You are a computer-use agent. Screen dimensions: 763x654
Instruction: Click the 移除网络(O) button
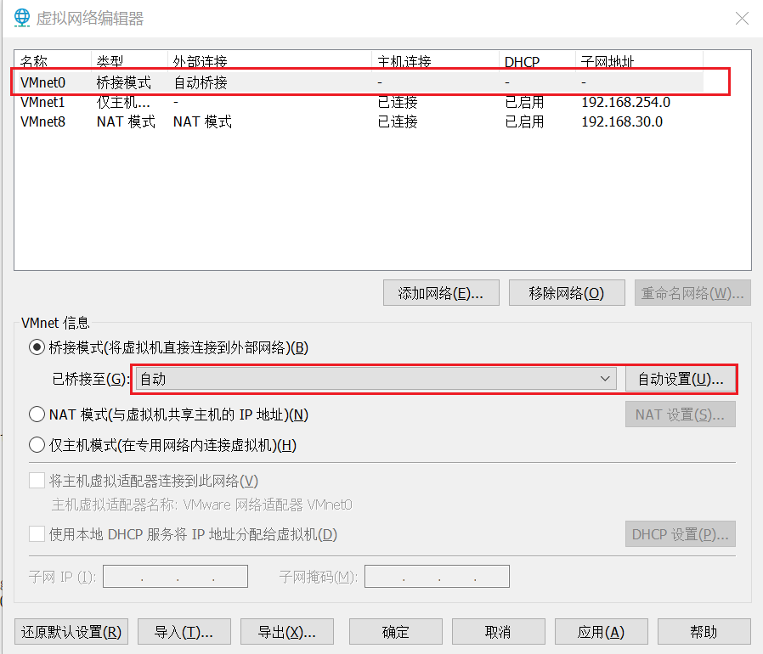(x=567, y=293)
